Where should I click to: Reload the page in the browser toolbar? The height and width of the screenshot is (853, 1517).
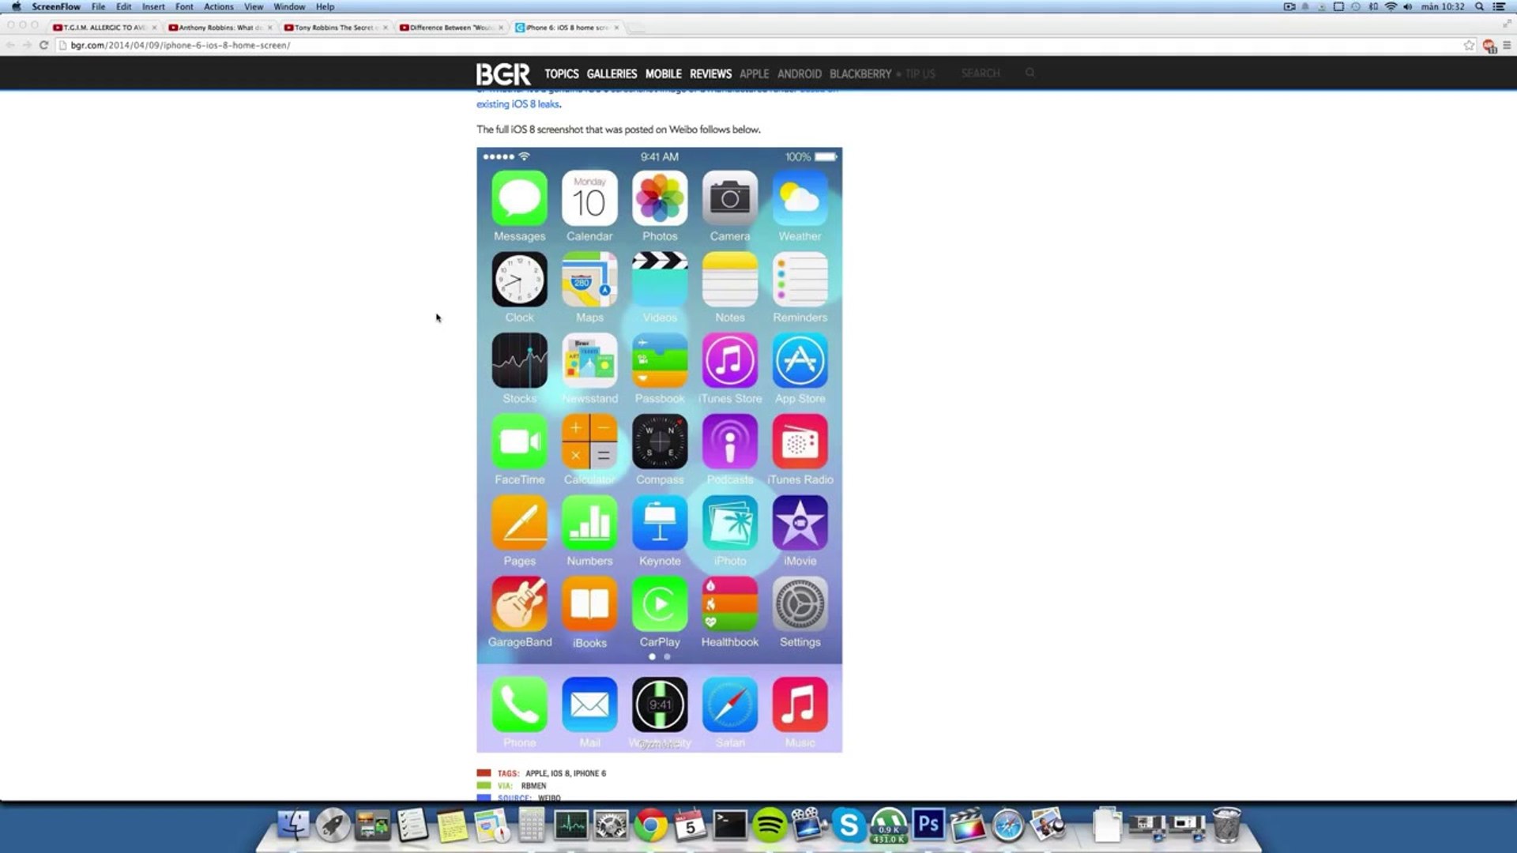(43, 45)
